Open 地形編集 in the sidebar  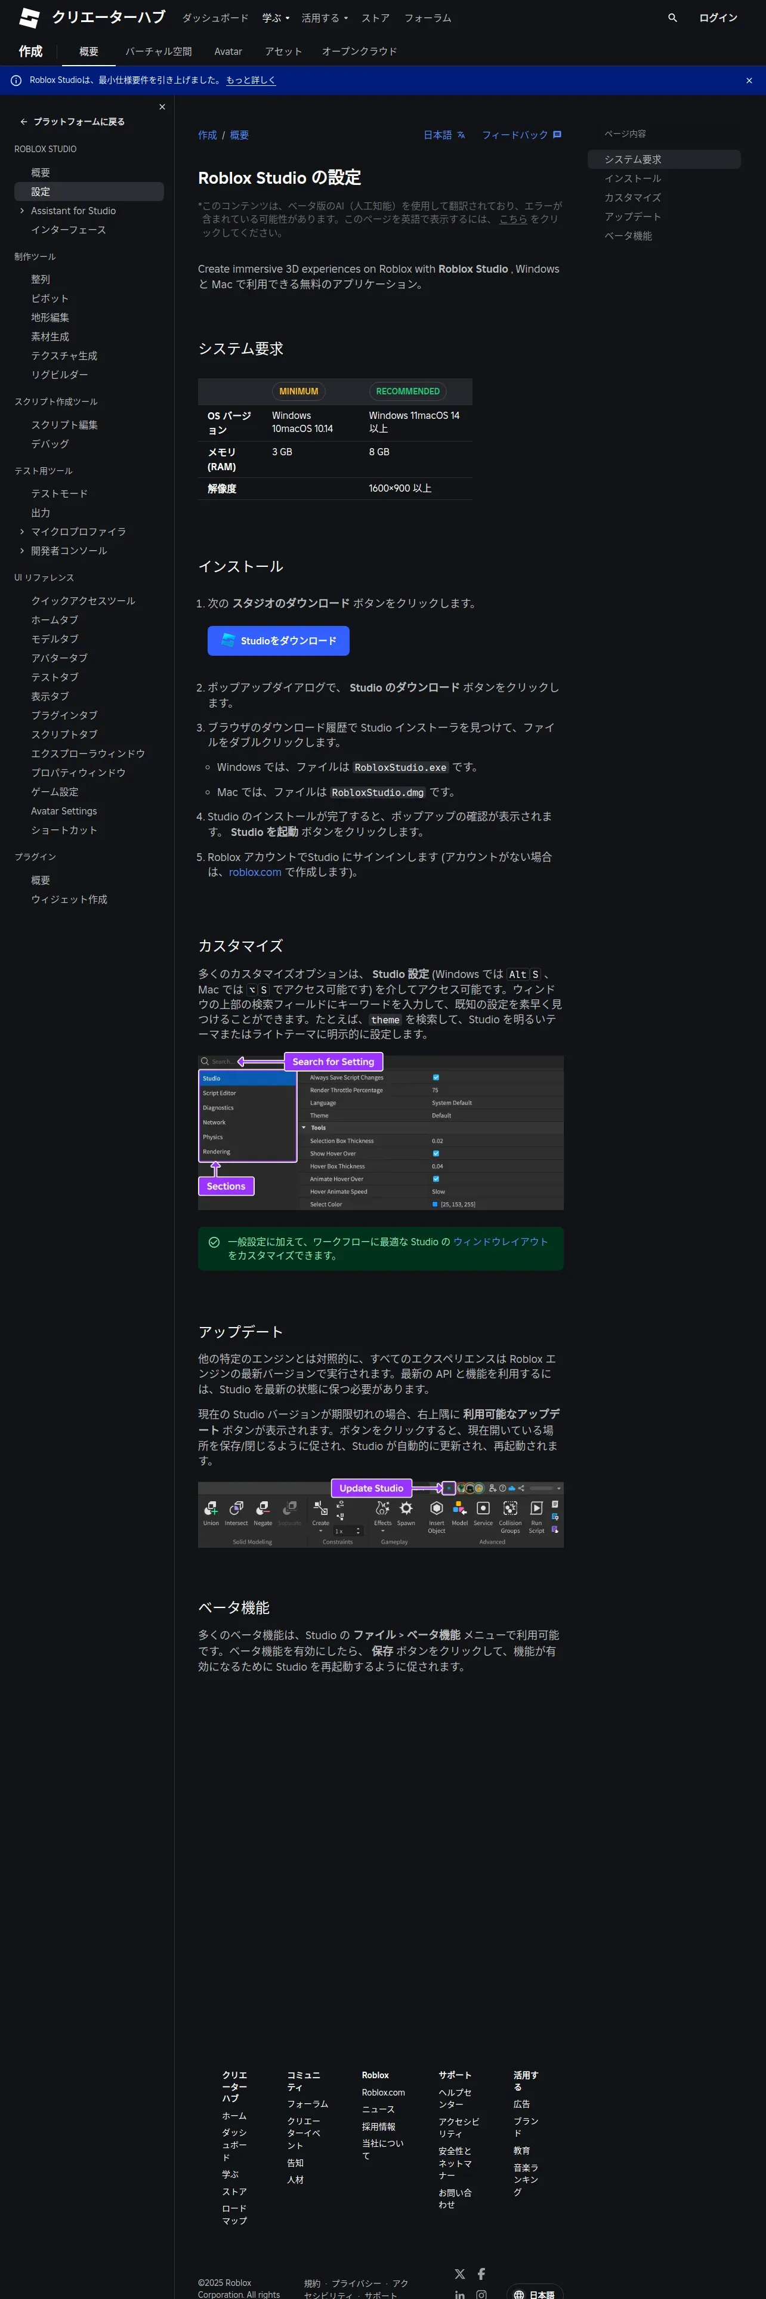pos(50,317)
